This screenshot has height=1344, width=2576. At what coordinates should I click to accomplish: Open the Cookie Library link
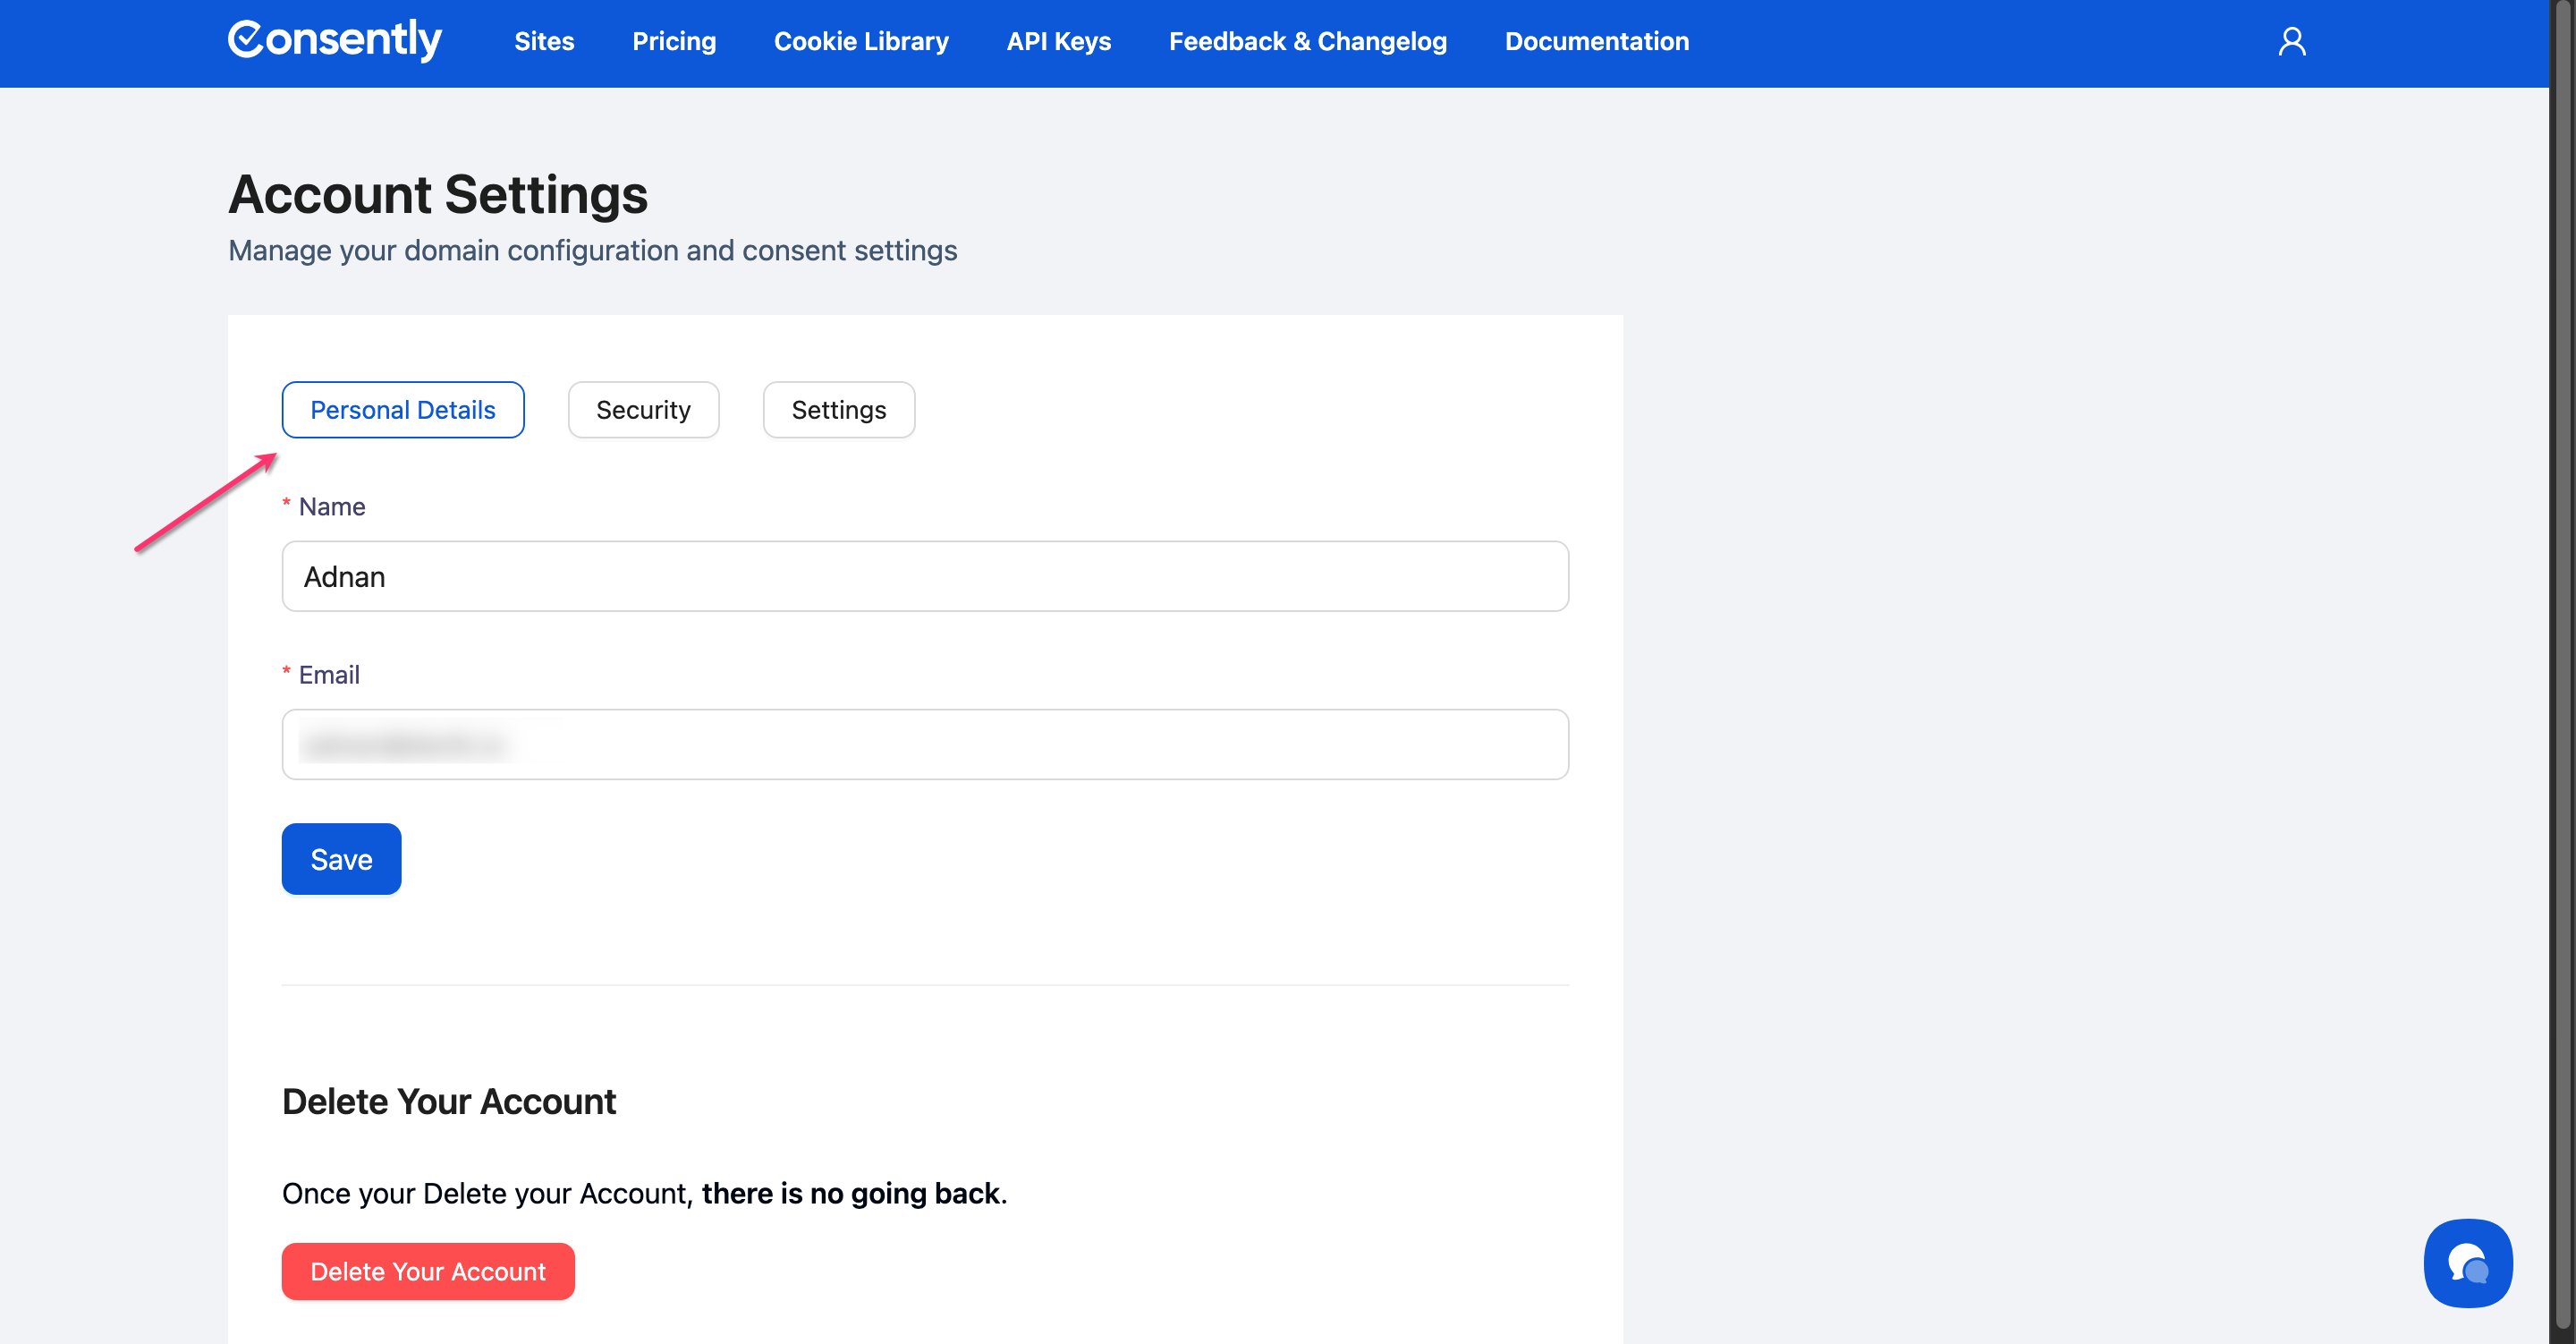pyautogui.click(x=860, y=42)
